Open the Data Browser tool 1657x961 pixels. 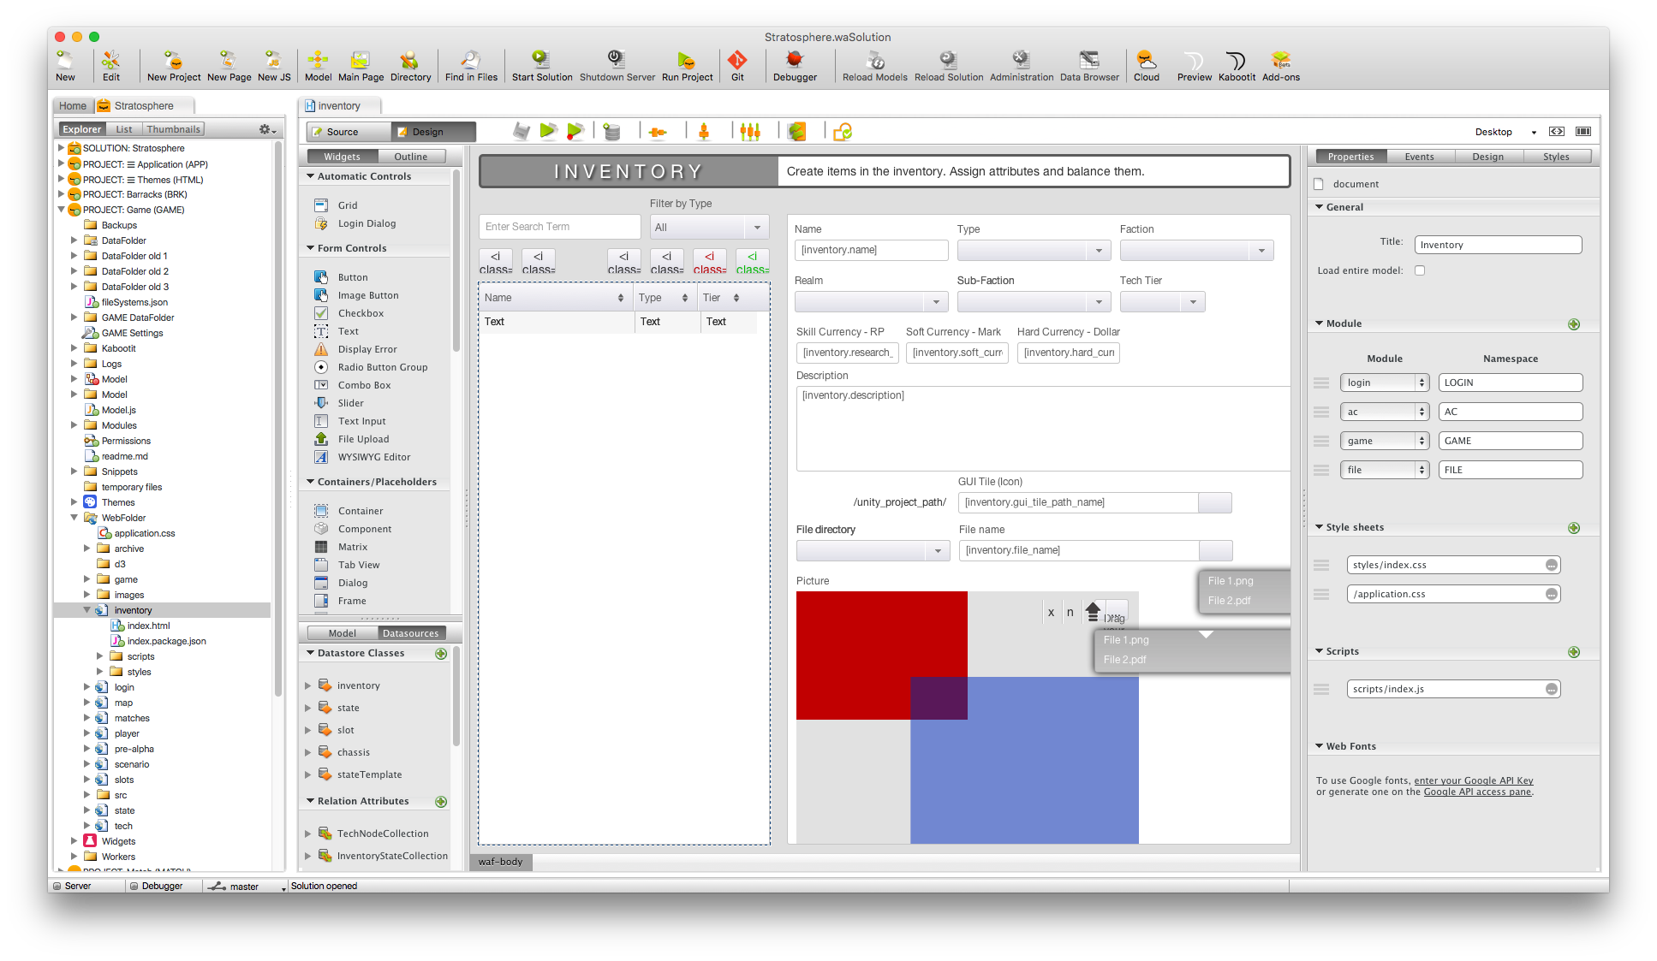(x=1089, y=65)
